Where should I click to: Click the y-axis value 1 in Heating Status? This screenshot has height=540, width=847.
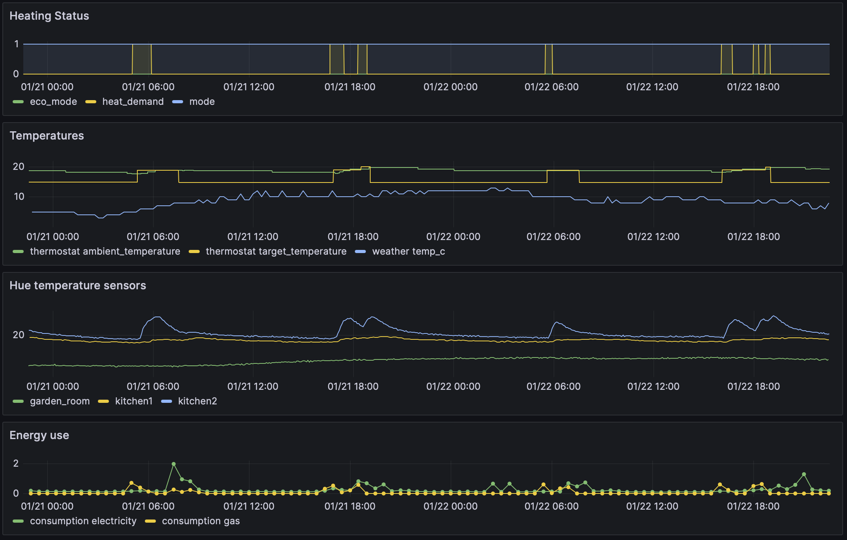coord(17,44)
